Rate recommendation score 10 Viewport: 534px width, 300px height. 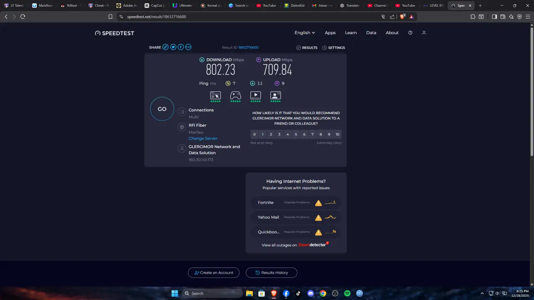[338, 134]
